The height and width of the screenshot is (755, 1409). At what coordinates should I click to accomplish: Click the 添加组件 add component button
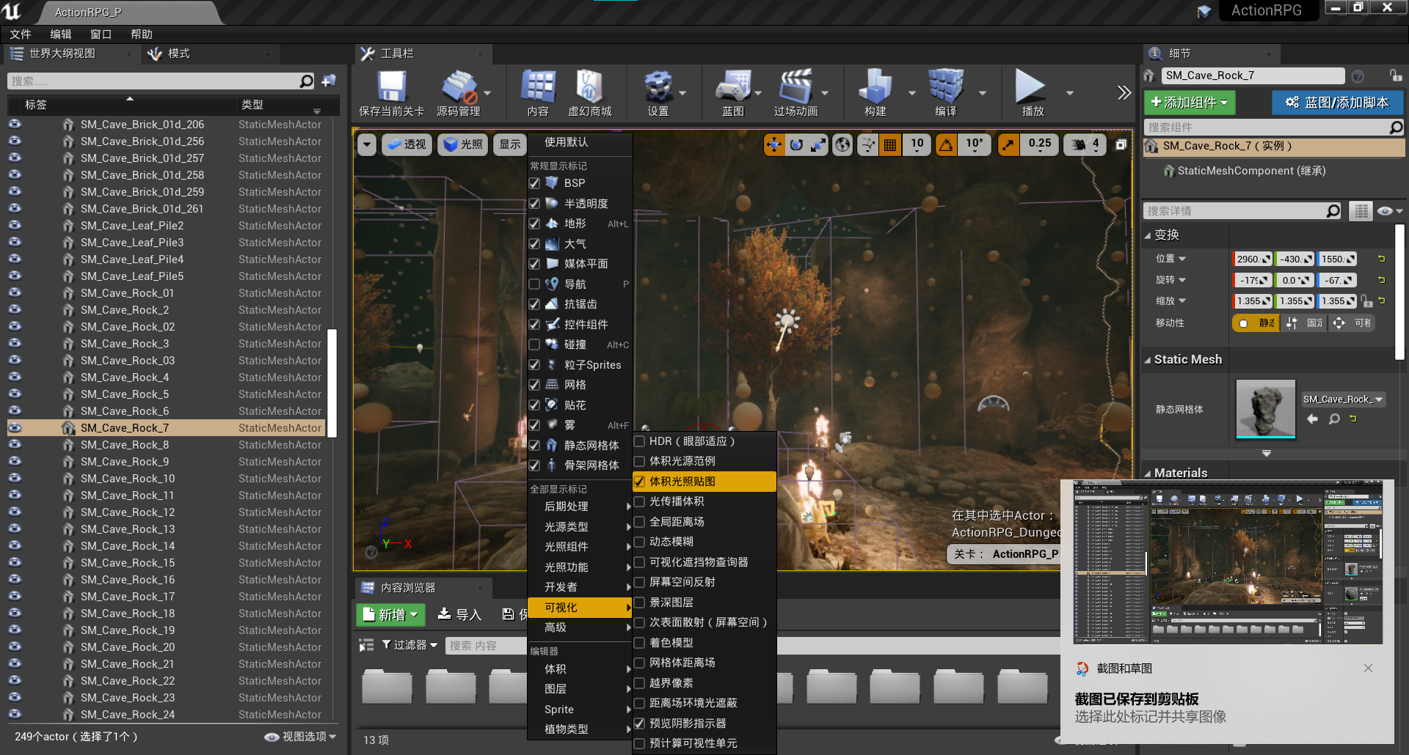tap(1189, 103)
